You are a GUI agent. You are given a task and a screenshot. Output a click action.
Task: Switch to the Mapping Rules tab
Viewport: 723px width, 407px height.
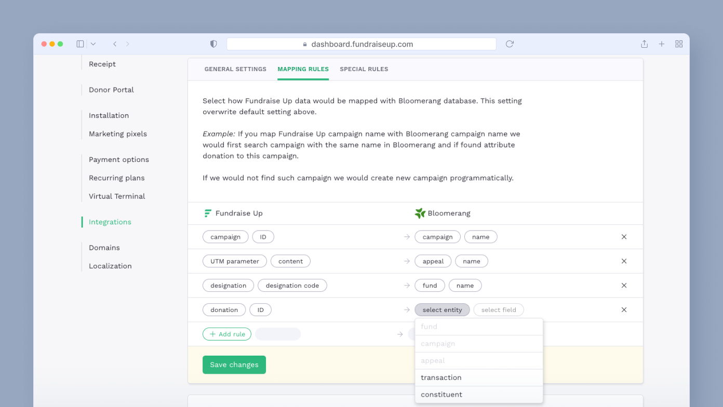[x=303, y=69]
